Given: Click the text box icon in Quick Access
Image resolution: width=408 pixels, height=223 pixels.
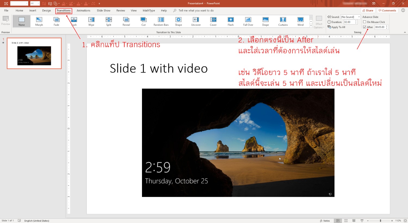Looking at the screenshot, I should tap(6, 4).
